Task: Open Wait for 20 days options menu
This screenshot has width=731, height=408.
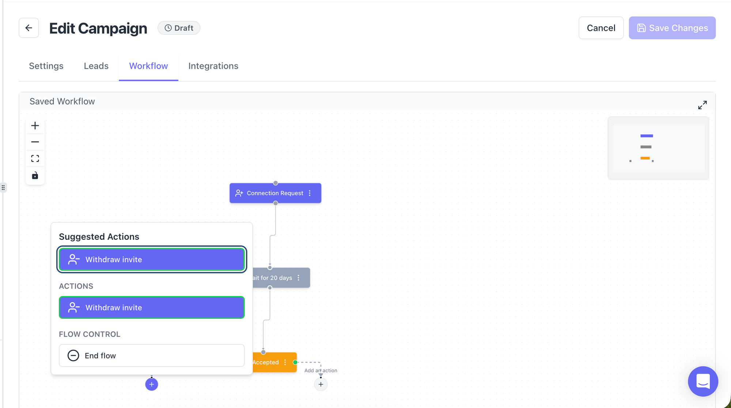Action: point(299,278)
